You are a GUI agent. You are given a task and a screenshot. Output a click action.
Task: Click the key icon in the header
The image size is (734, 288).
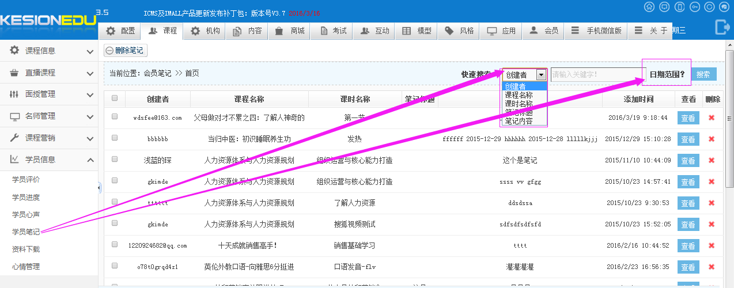694,7
